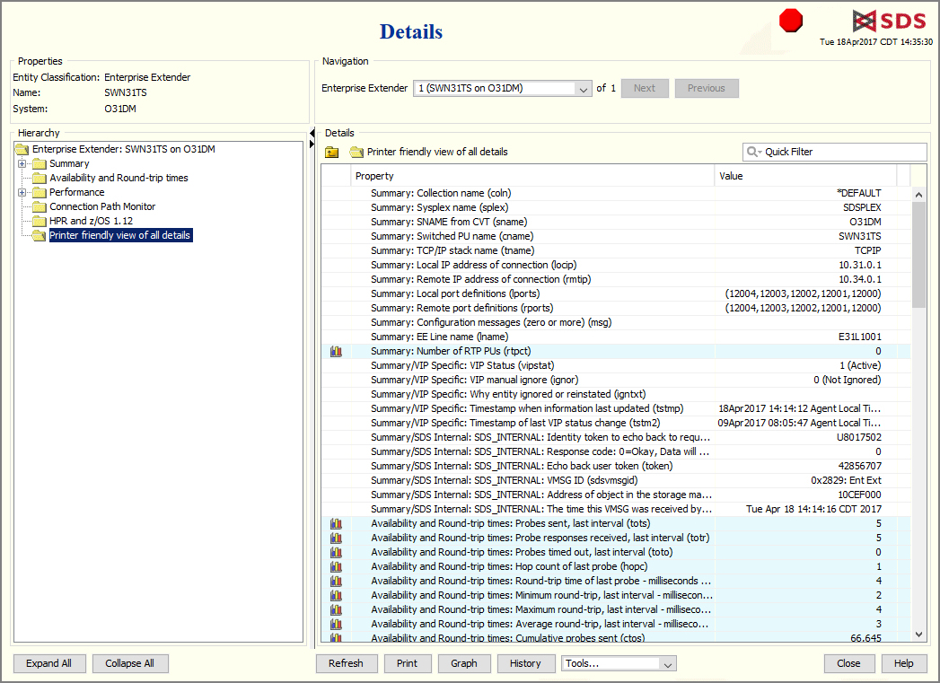
Task: Click the Print button
Action: coord(407,663)
